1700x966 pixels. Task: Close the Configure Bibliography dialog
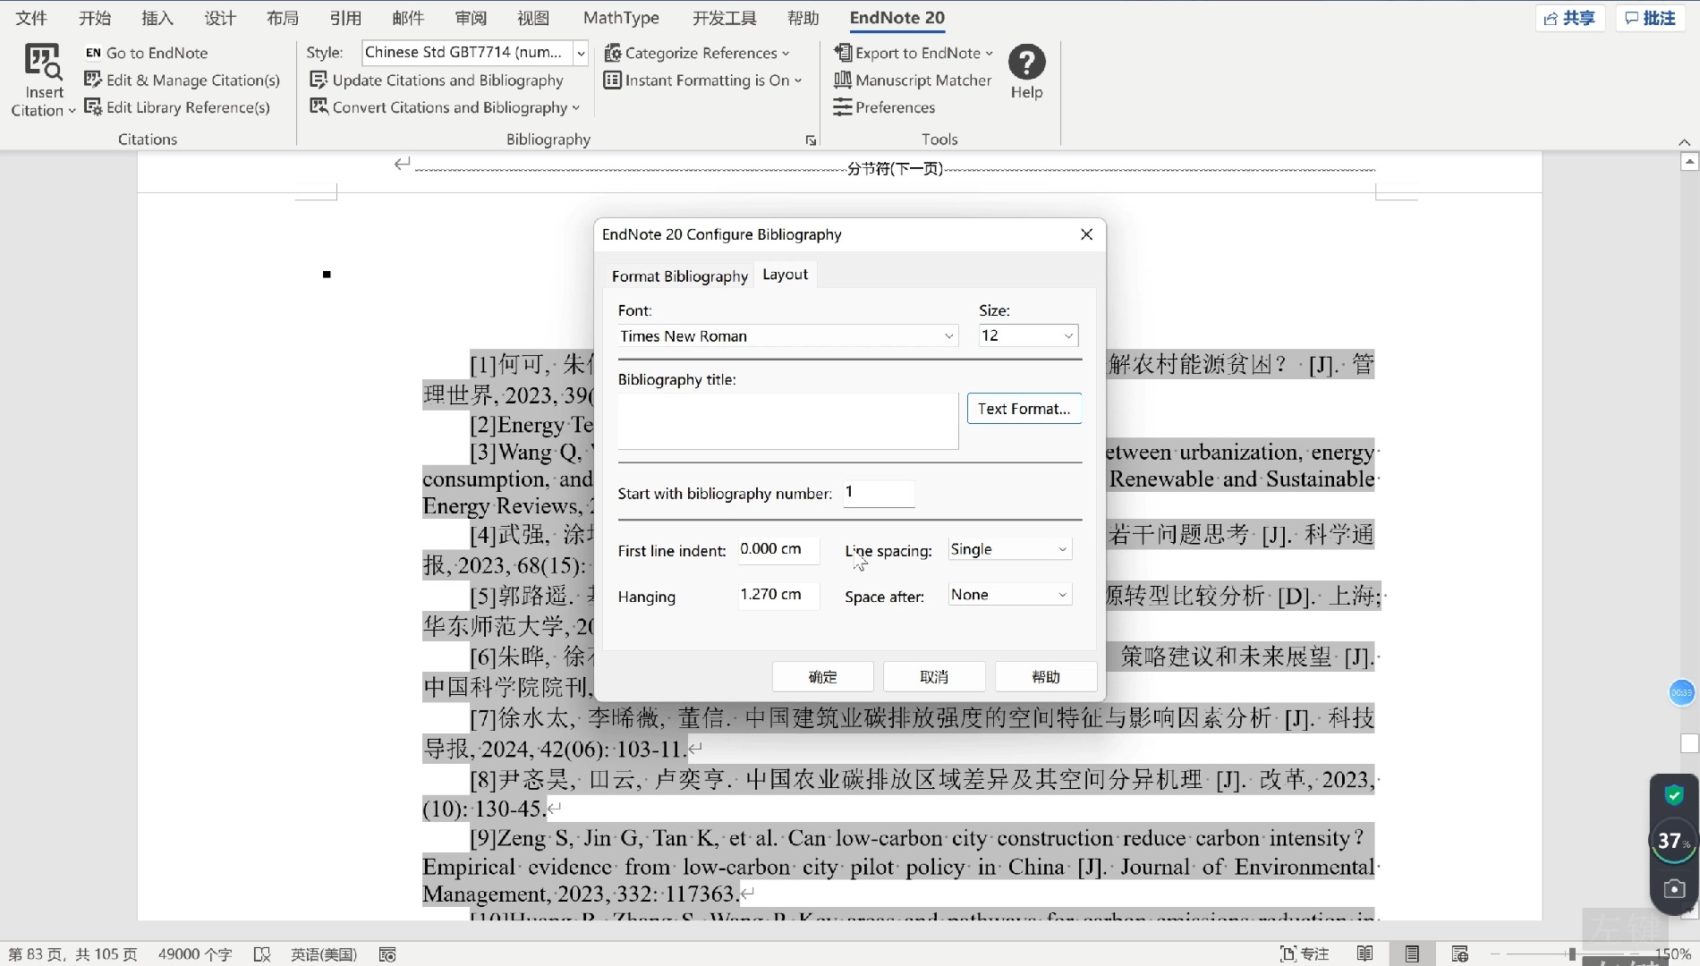(1086, 234)
